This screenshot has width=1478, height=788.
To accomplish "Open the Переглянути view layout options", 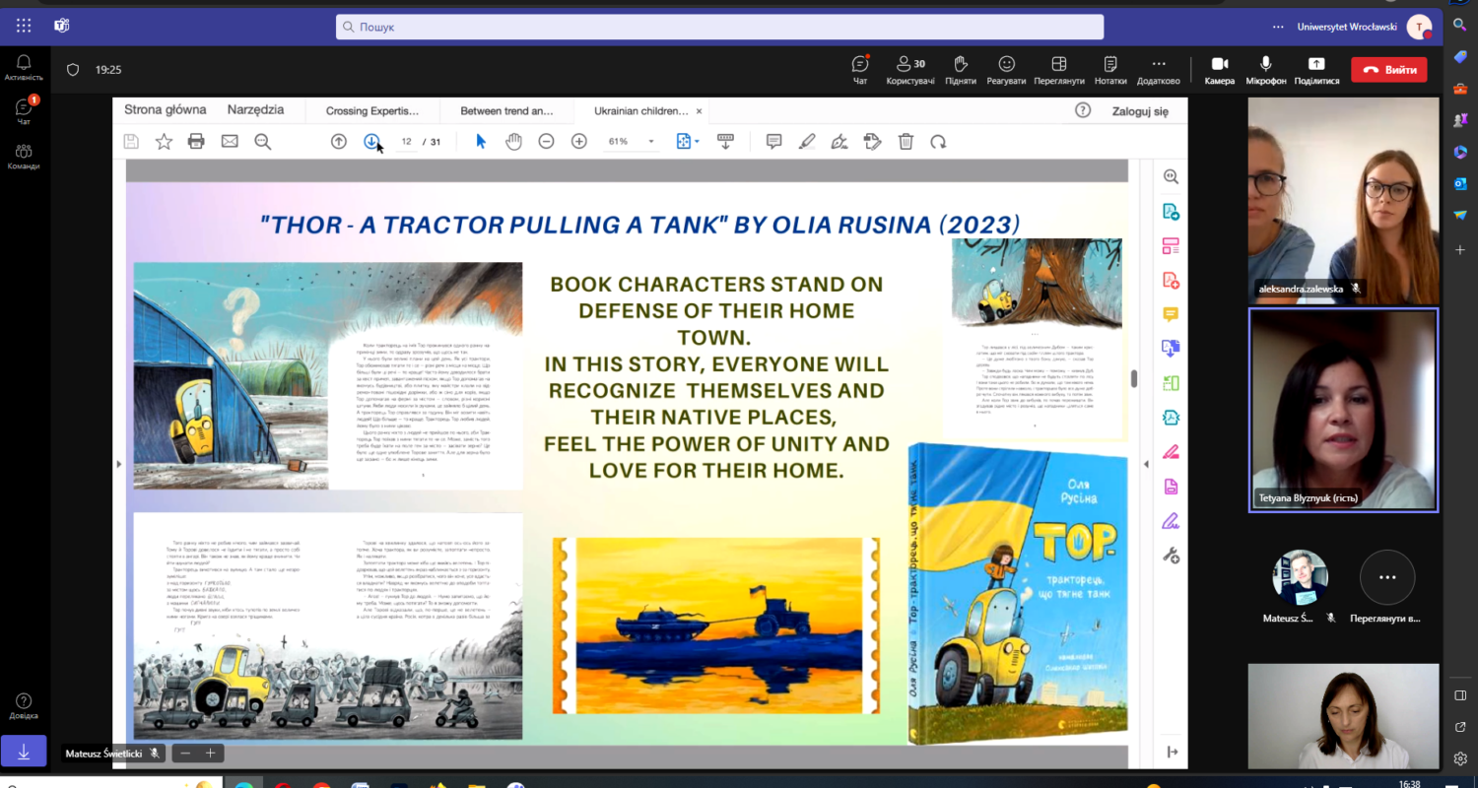I will coord(1059,67).
